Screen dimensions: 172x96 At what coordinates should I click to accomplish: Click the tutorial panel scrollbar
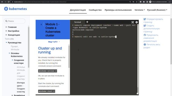[x=69, y=57]
